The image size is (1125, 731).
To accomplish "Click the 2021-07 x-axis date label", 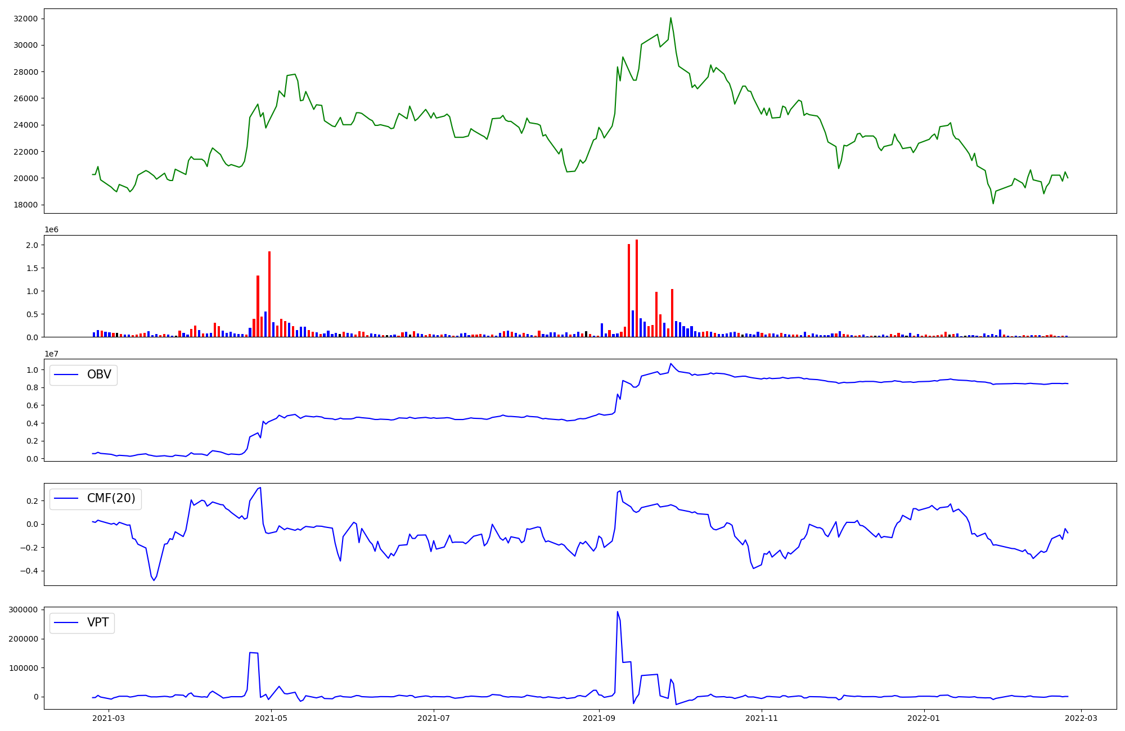I will 434,718.
